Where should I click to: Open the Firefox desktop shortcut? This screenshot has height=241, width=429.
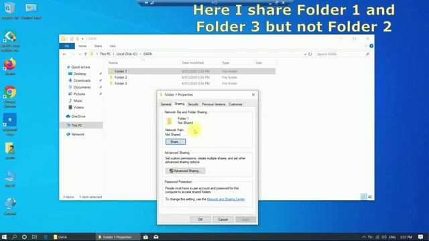[10, 66]
